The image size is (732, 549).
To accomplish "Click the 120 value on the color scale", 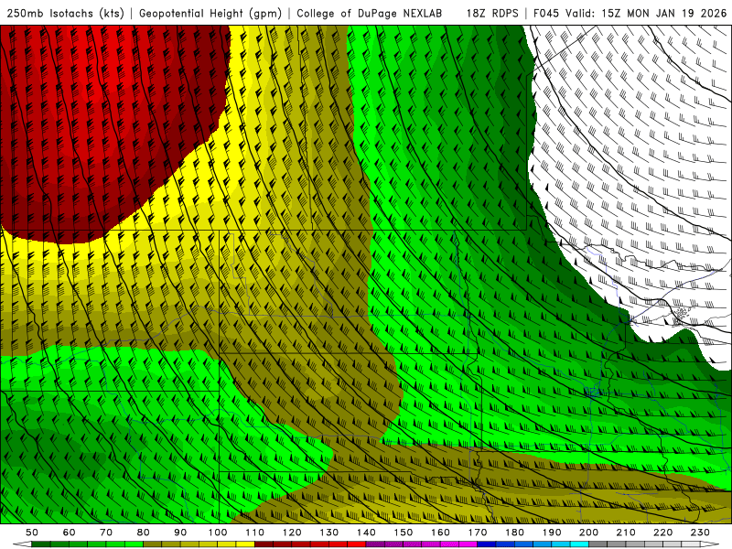I will (x=292, y=533).
